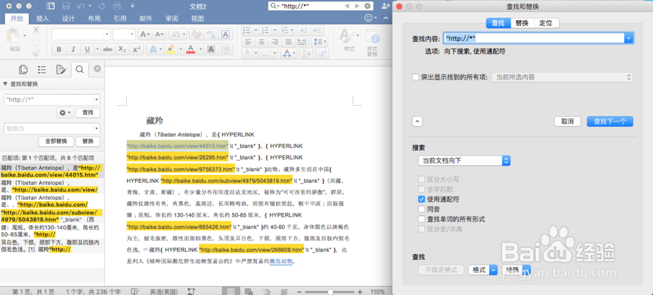Justify paragraph text

click(x=289, y=42)
